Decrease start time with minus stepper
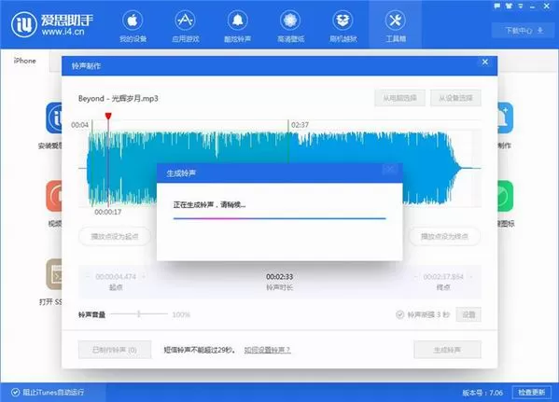The height and width of the screenshot is (402, 559). [x=88, y=277]
